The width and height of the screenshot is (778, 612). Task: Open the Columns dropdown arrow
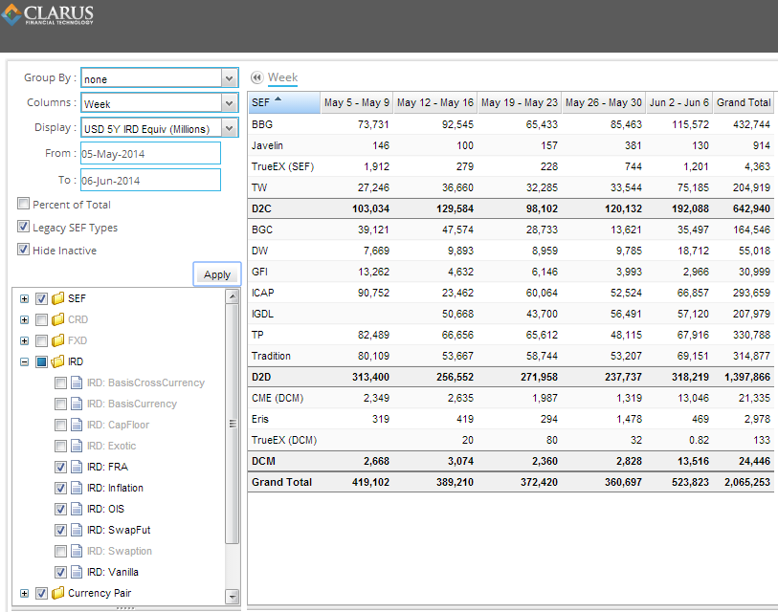pyautogui.click(x=229, y=103)
